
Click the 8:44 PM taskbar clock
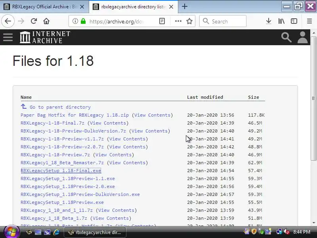click(302, 232)
